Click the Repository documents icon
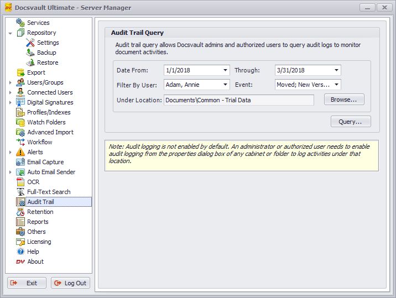 coord(20,33)
